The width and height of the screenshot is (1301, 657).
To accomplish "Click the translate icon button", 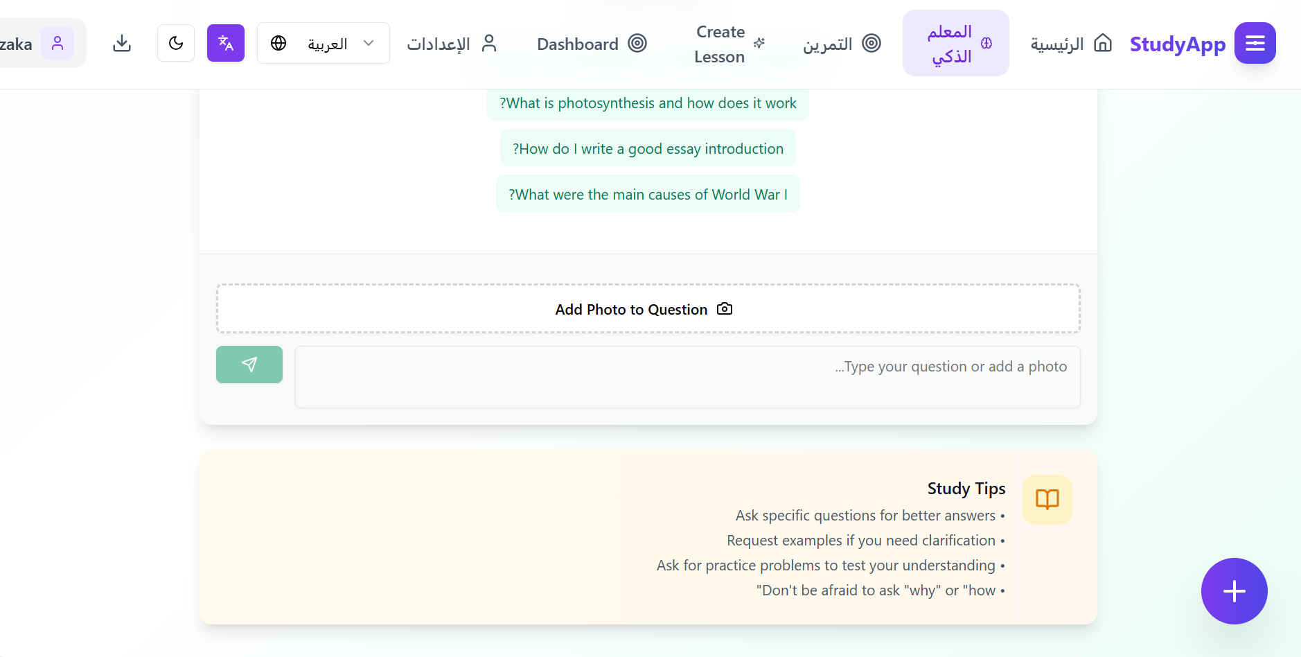I will point(226,43).
